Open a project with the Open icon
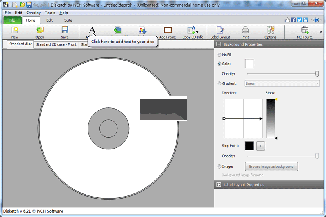Viewport: 326px width, 217px height. click(x=40, y=32)
